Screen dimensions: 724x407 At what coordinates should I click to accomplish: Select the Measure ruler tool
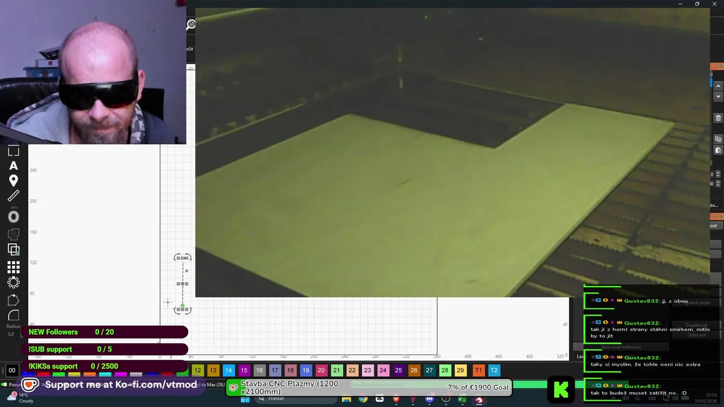coord(14,196)
